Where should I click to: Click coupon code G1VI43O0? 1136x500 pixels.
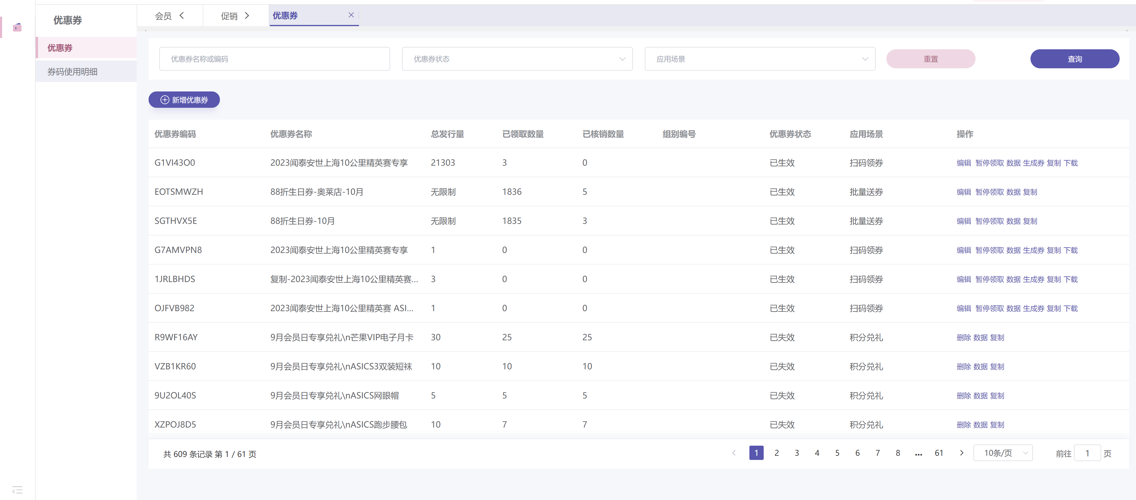(175, 162)
